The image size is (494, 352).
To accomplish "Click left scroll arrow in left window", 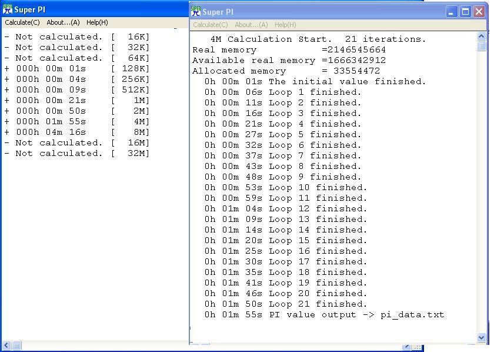I will coord(6,346).
